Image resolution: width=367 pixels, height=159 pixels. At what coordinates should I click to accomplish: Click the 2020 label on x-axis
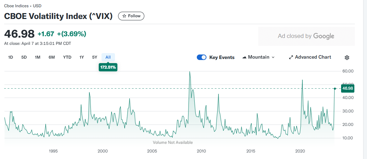[x=300, y=151]
